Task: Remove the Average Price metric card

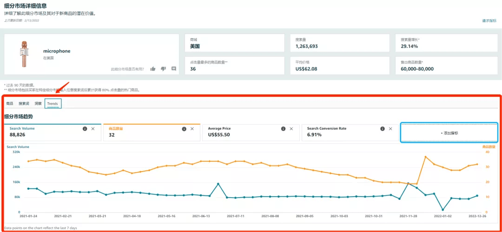Action: pyautogui.click(x=291, y=129)
